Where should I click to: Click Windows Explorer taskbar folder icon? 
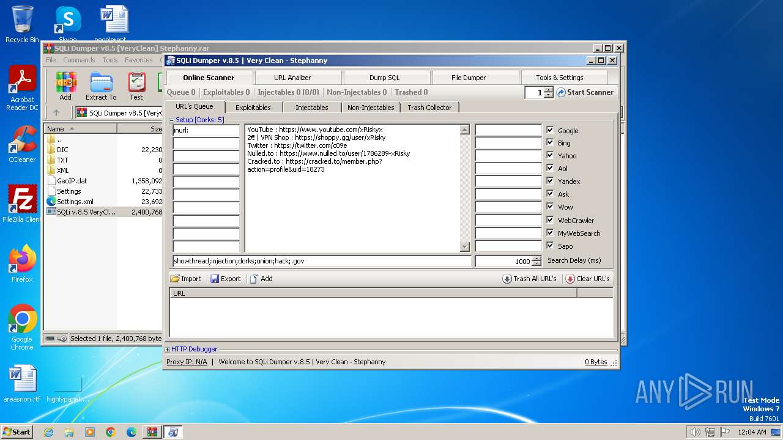(69, 432)
